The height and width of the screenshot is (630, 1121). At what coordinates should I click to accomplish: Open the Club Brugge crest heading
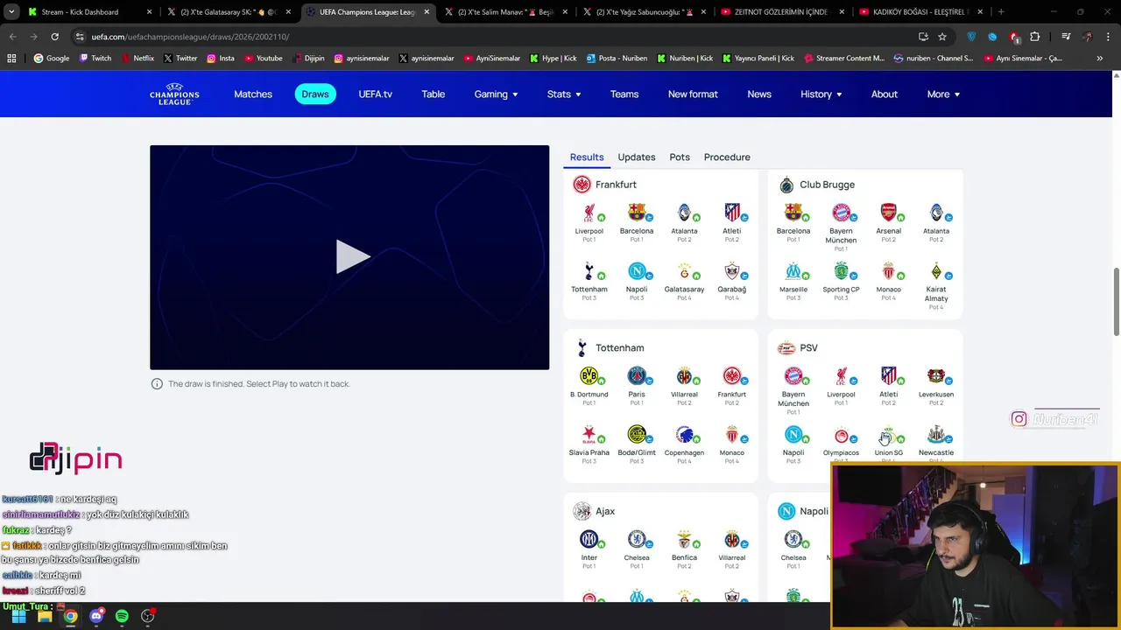[x=786, y=185]
